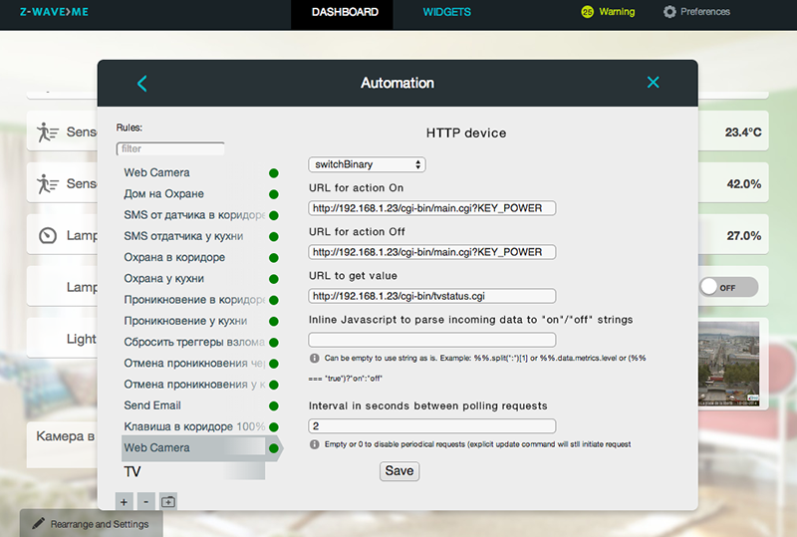Click the Light widget label
The width and height of the screenshot is (797, 537).
tap(82, 339)
